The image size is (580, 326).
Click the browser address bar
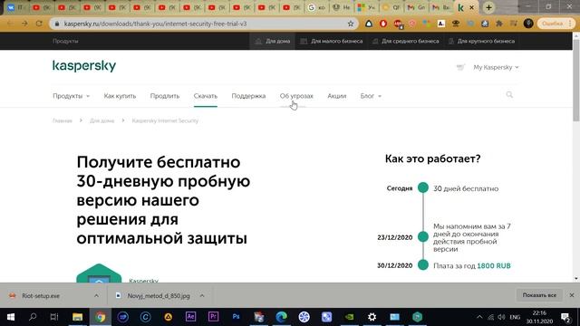click(205, 24)
